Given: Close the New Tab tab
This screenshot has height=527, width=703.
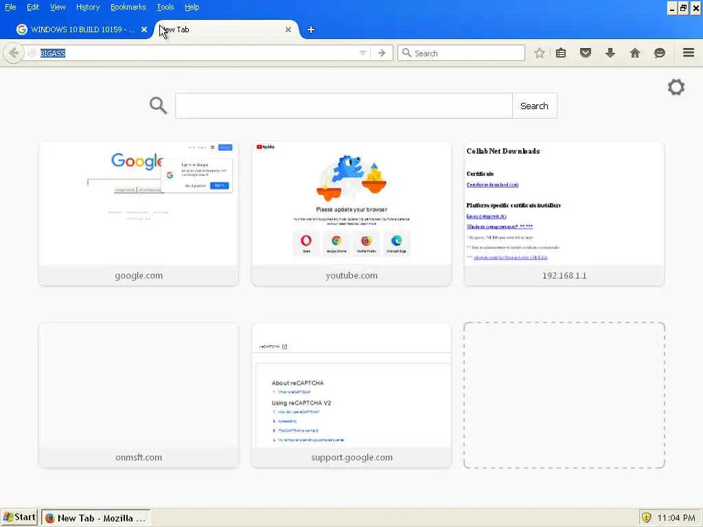Looking at the screenshot, I should 288,30.
